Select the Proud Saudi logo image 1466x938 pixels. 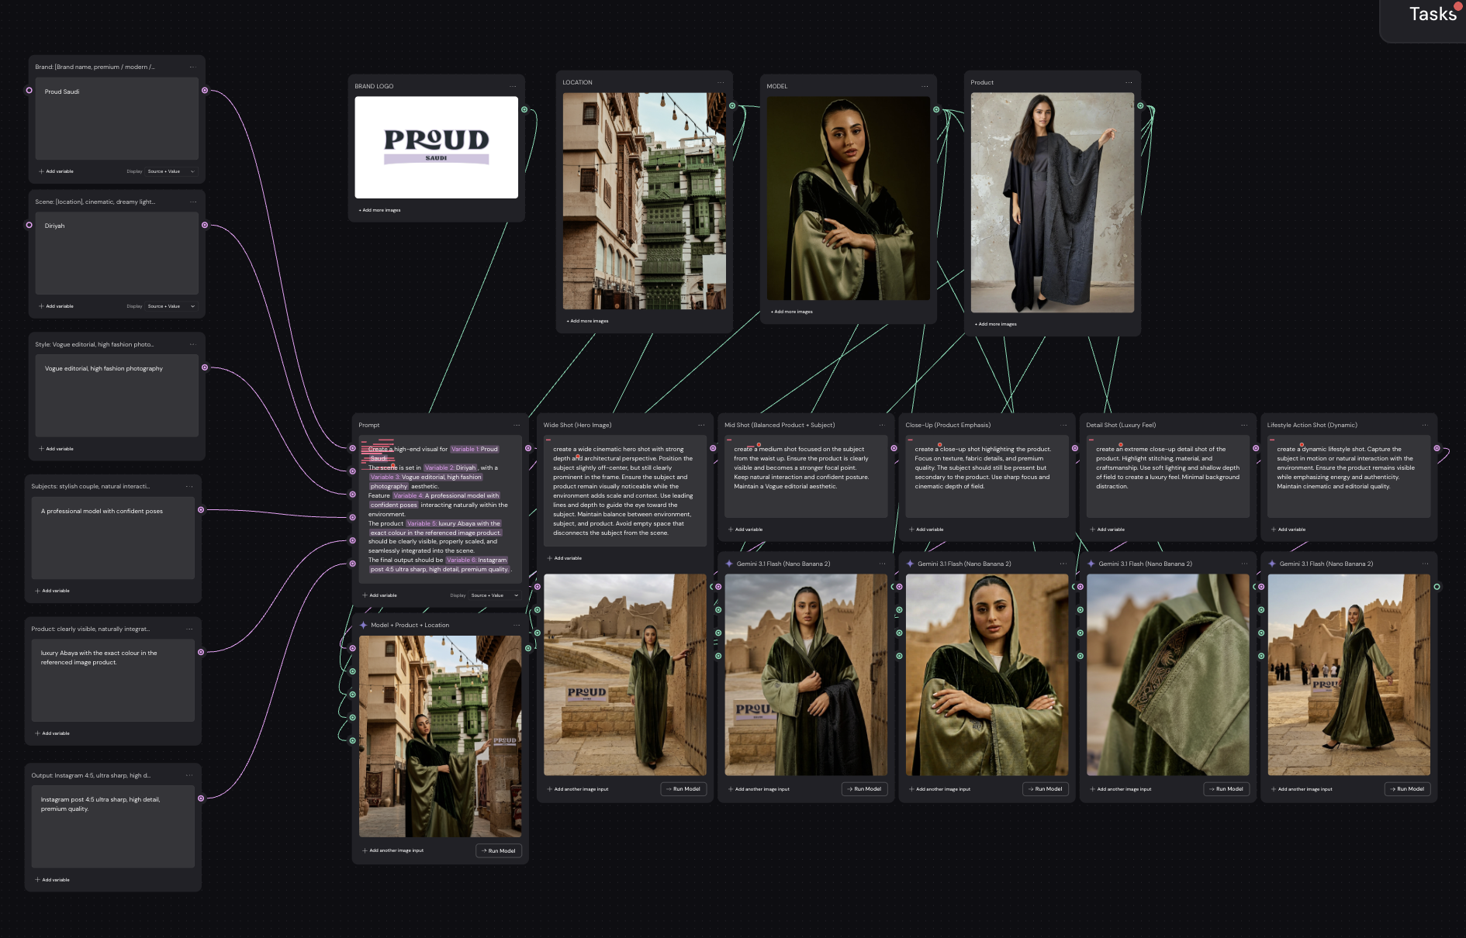(x=437, y=147)
